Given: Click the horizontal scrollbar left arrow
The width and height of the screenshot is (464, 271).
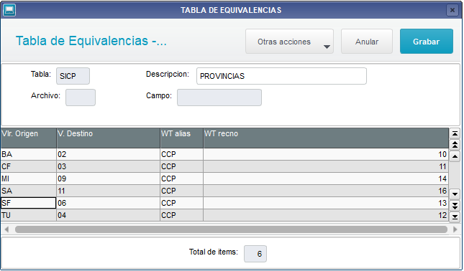Looking at the screenshot, I should point(6,229).
